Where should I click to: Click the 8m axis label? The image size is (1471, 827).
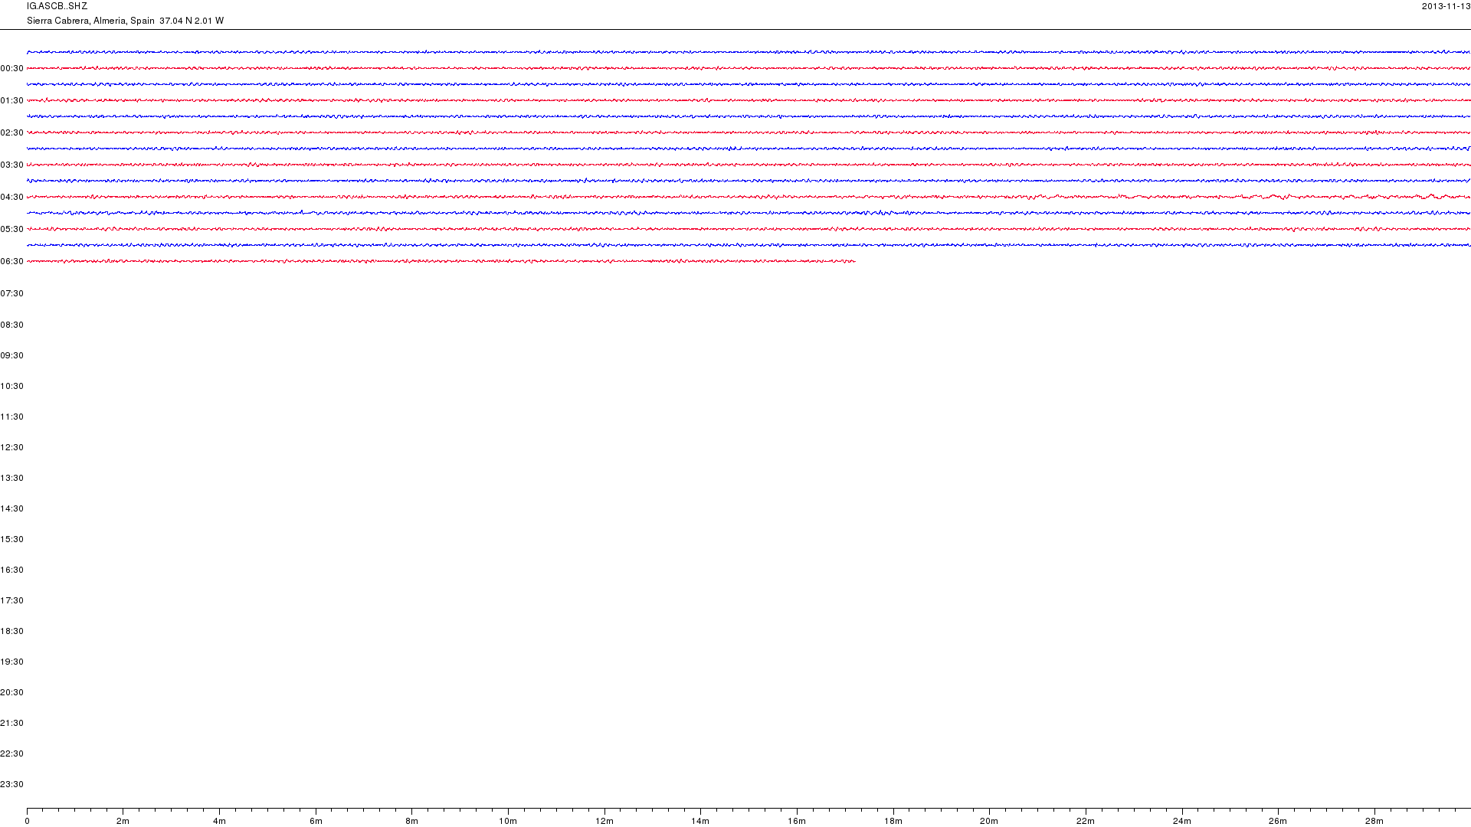tap(411, 821)
